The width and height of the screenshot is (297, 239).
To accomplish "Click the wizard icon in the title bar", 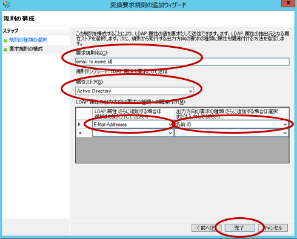I will (6, 4).
